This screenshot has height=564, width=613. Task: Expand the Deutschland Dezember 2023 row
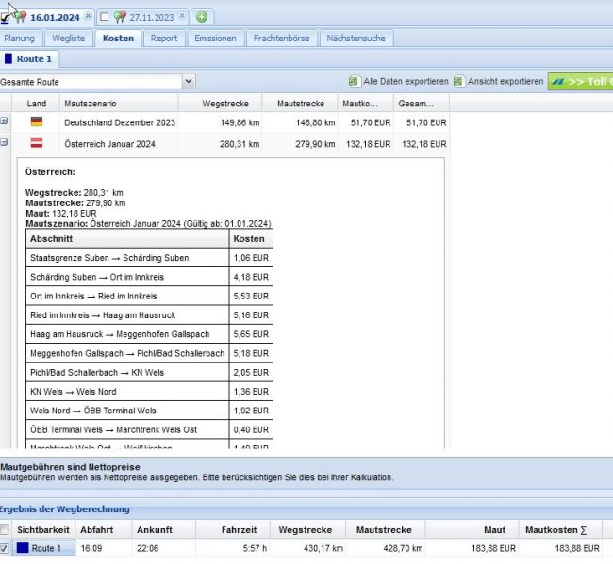(4, 121)
